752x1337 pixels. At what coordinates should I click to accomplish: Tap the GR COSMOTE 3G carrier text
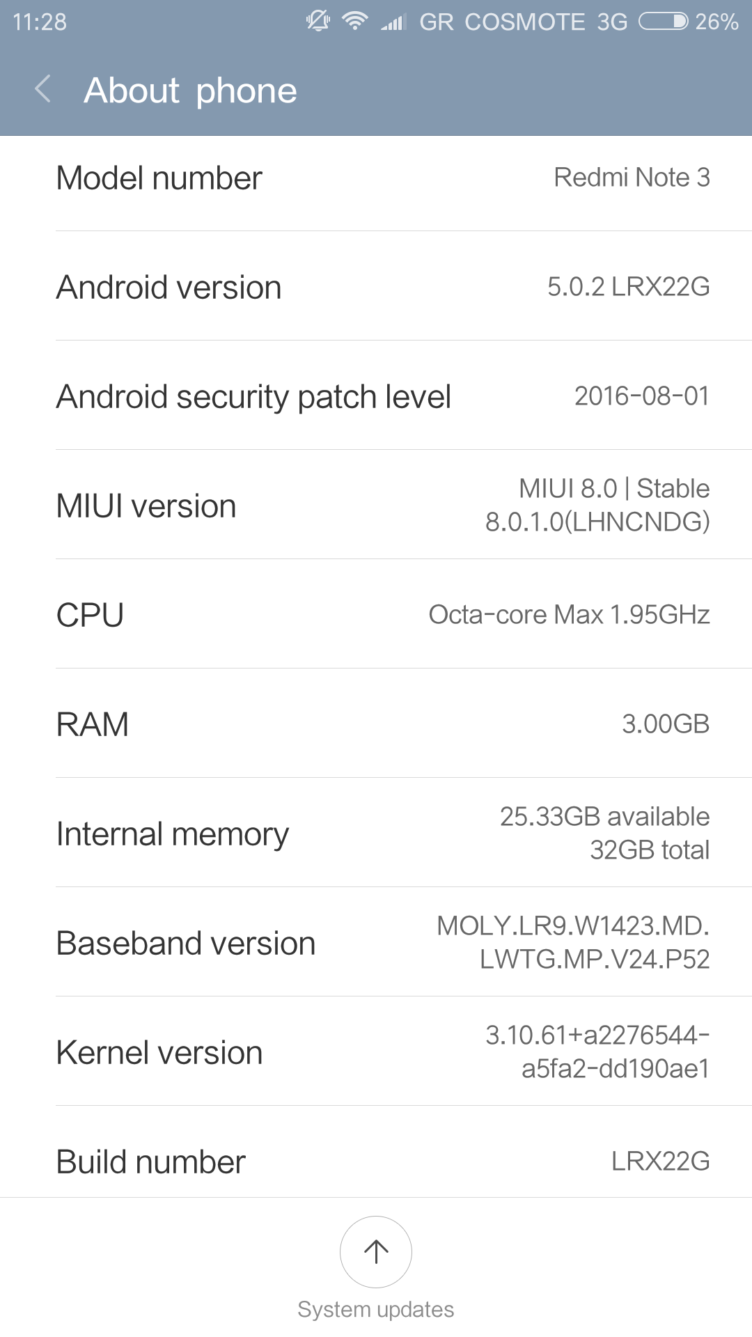(523, 22)
